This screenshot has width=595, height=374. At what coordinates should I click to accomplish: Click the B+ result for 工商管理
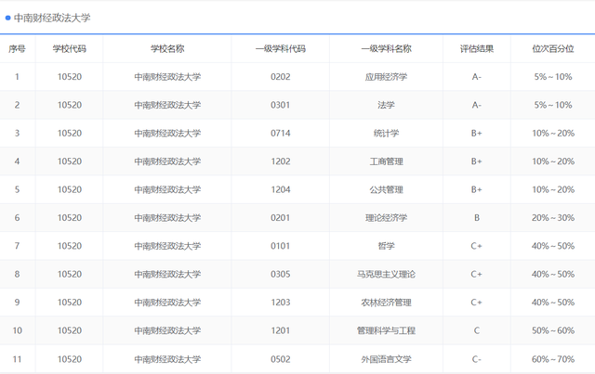click(x=477, y=161)
